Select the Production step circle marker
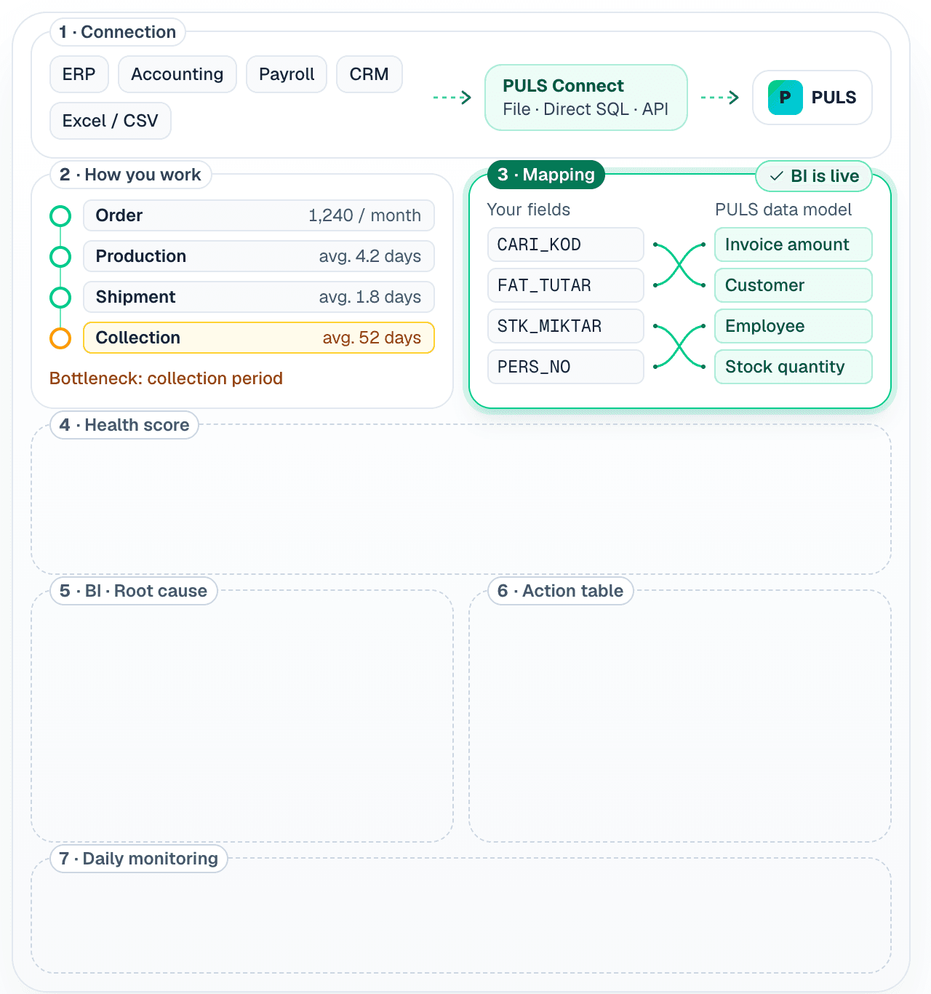This screenshot has width=931, height=994. (60, 256)
